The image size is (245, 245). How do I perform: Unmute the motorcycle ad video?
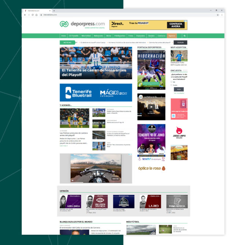[x=72, y=180]
